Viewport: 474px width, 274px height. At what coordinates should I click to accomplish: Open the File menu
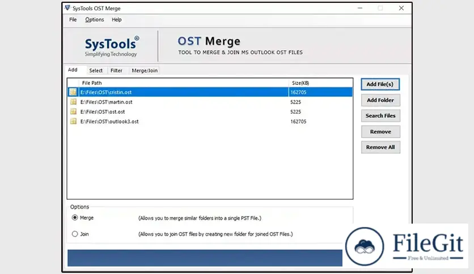tap(73, 20)
